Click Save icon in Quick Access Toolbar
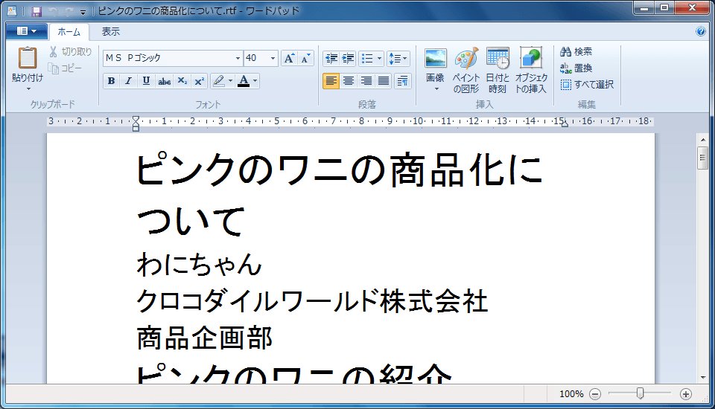 point(36,11)
